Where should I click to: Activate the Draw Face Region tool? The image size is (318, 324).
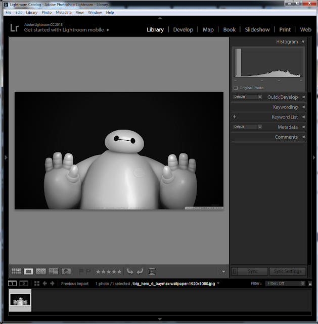pyautogui.click(x=152, y=271)
